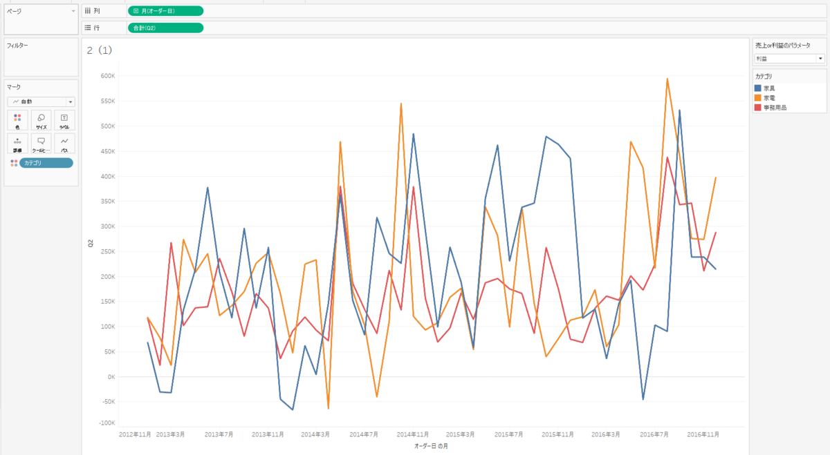This screenshot has width=830, height=455.
Task: Click the 列 shelf grid icon
Action: click(x=86, y=10)
